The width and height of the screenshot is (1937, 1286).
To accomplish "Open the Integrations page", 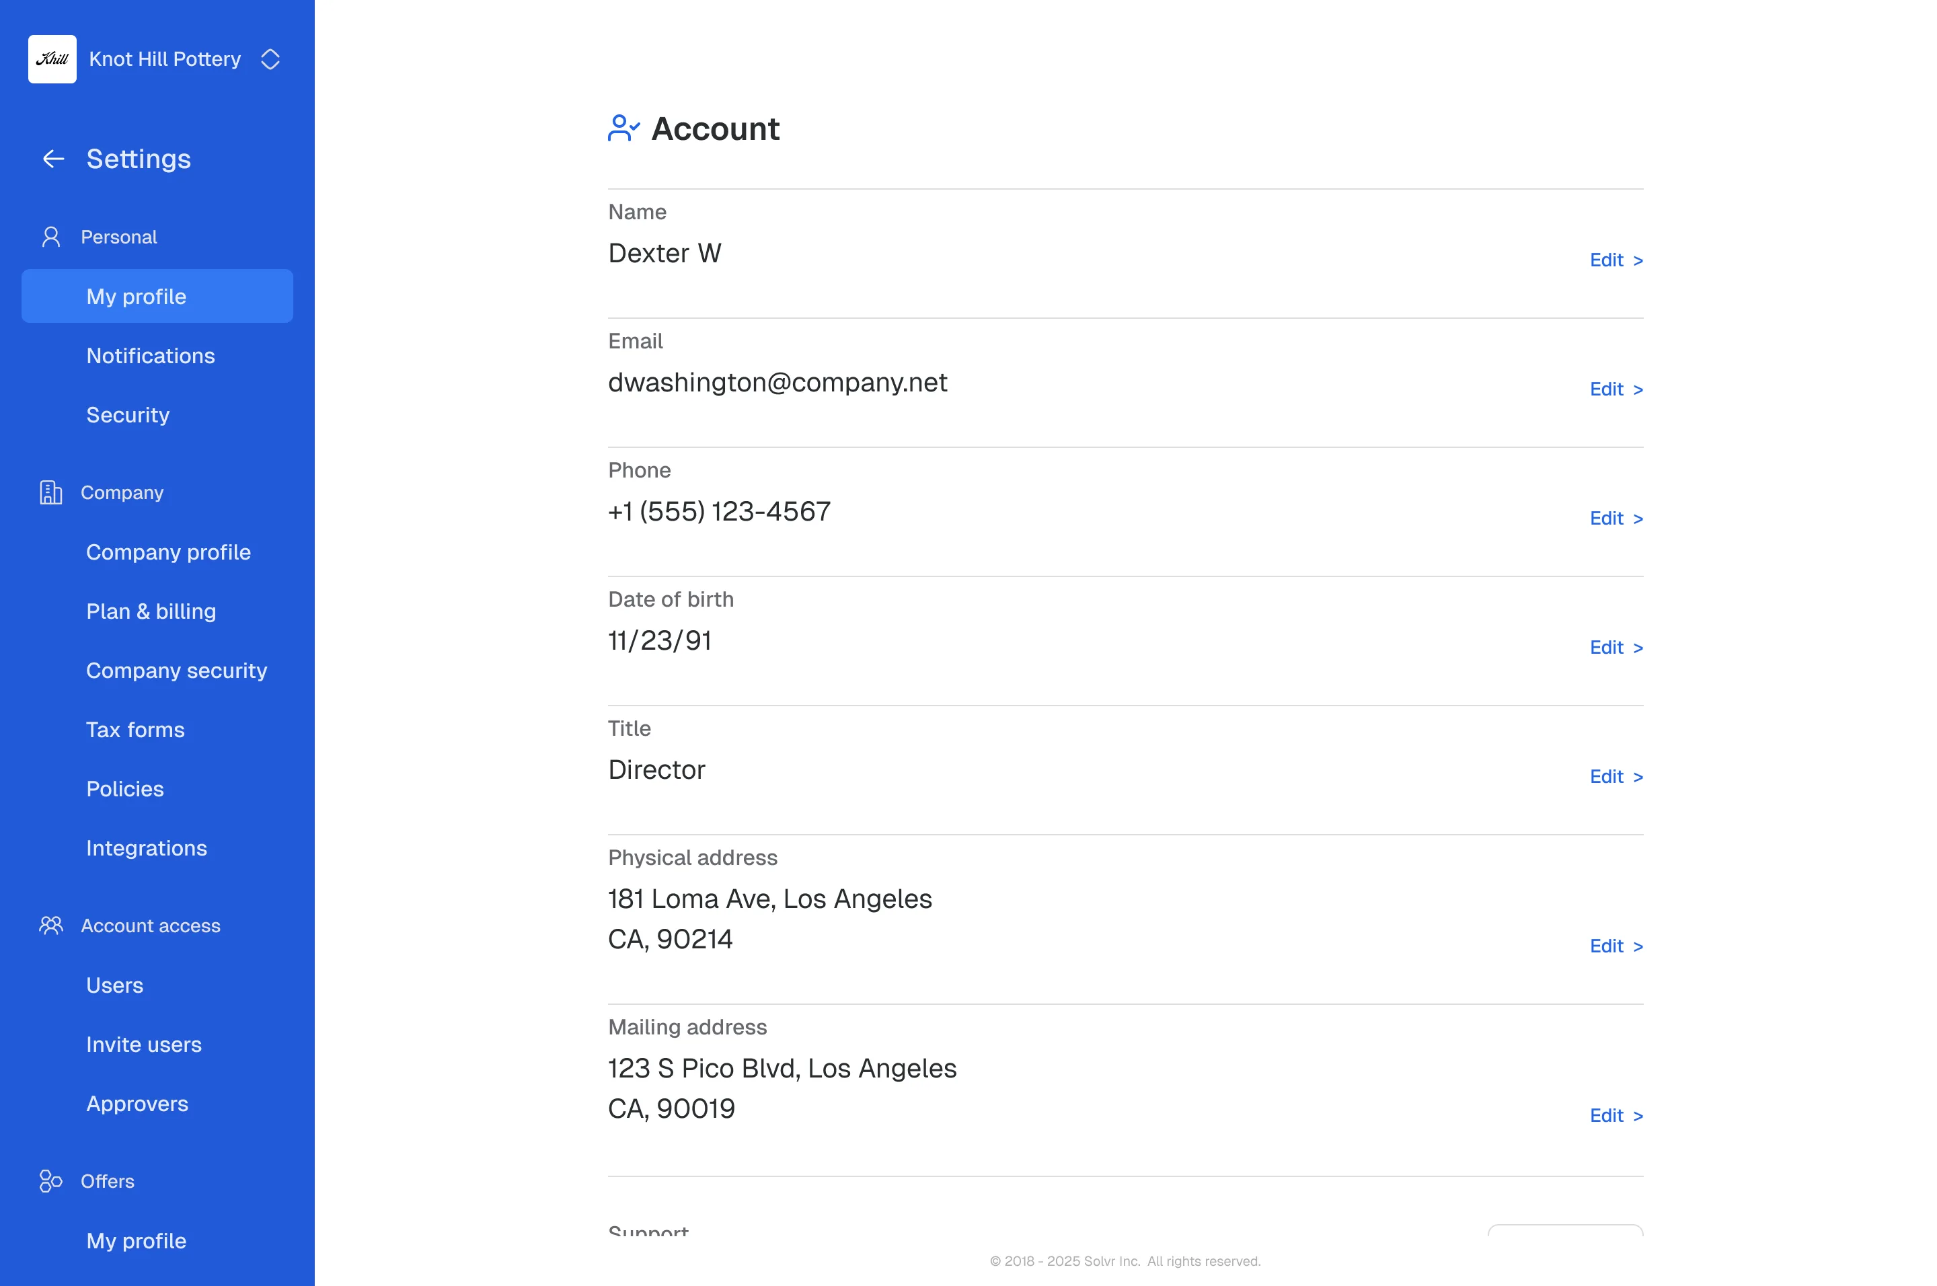I will click(x=147, y=848).
